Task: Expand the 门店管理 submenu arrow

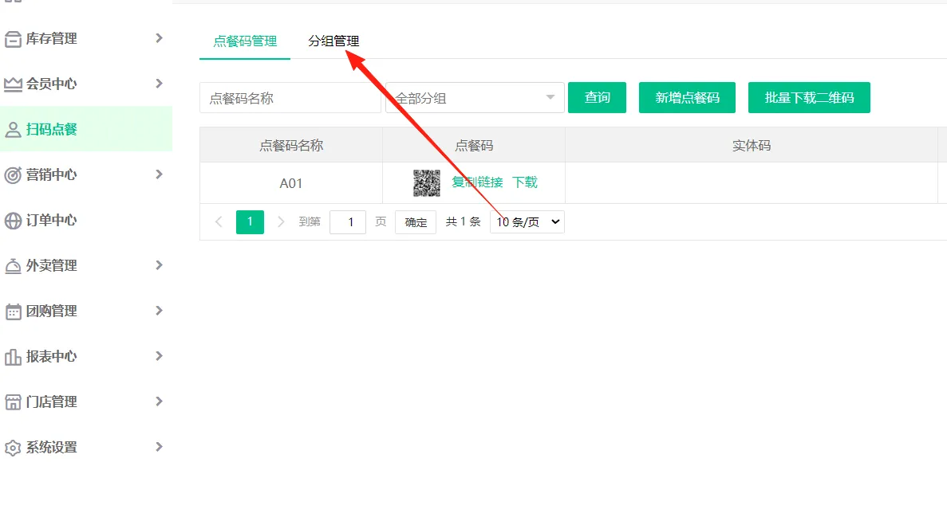Action: click(x=159, y=402)
